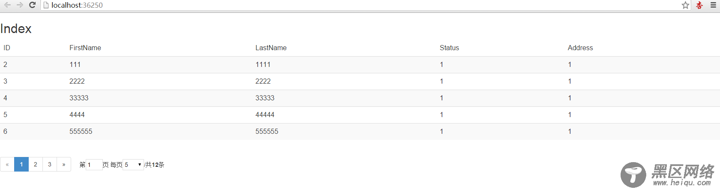This screenshot has width=720, height=190.
Task: Select pagination page 1
Action: click(21, 164)
